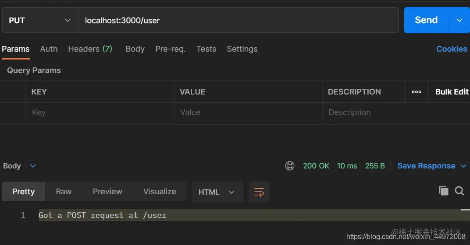
Task: Open the Cookies link
Action: tap(452, 49)
